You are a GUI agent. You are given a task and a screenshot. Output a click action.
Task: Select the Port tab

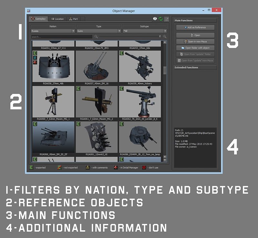click(74, 19)
